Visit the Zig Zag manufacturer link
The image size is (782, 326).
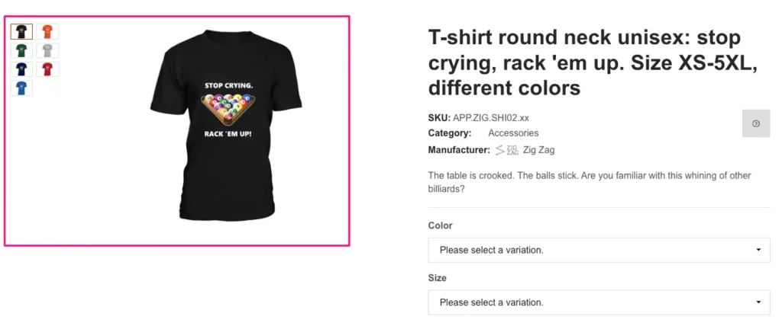[538, 150]
